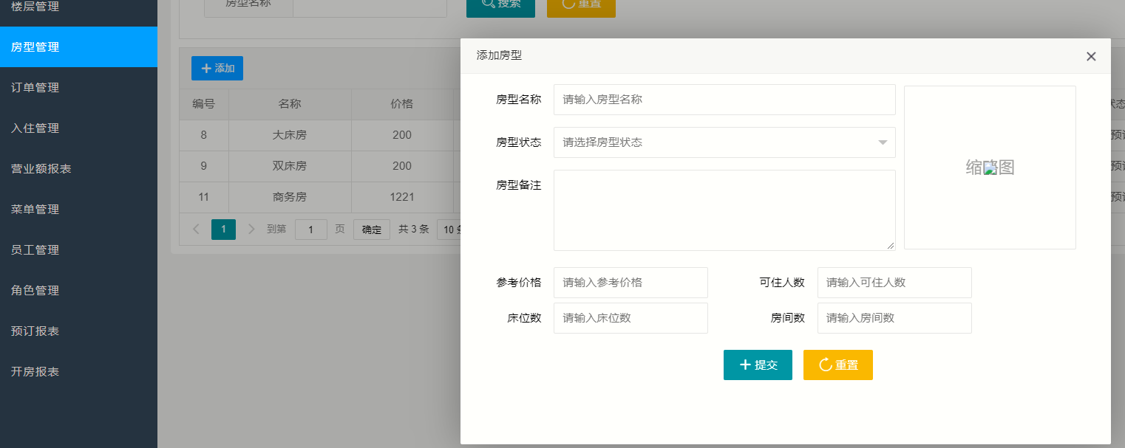The height and width of the screenshot is (448, 1125).
Task: Open 角色管理 in the sidebar
Action: coord(78,290)
